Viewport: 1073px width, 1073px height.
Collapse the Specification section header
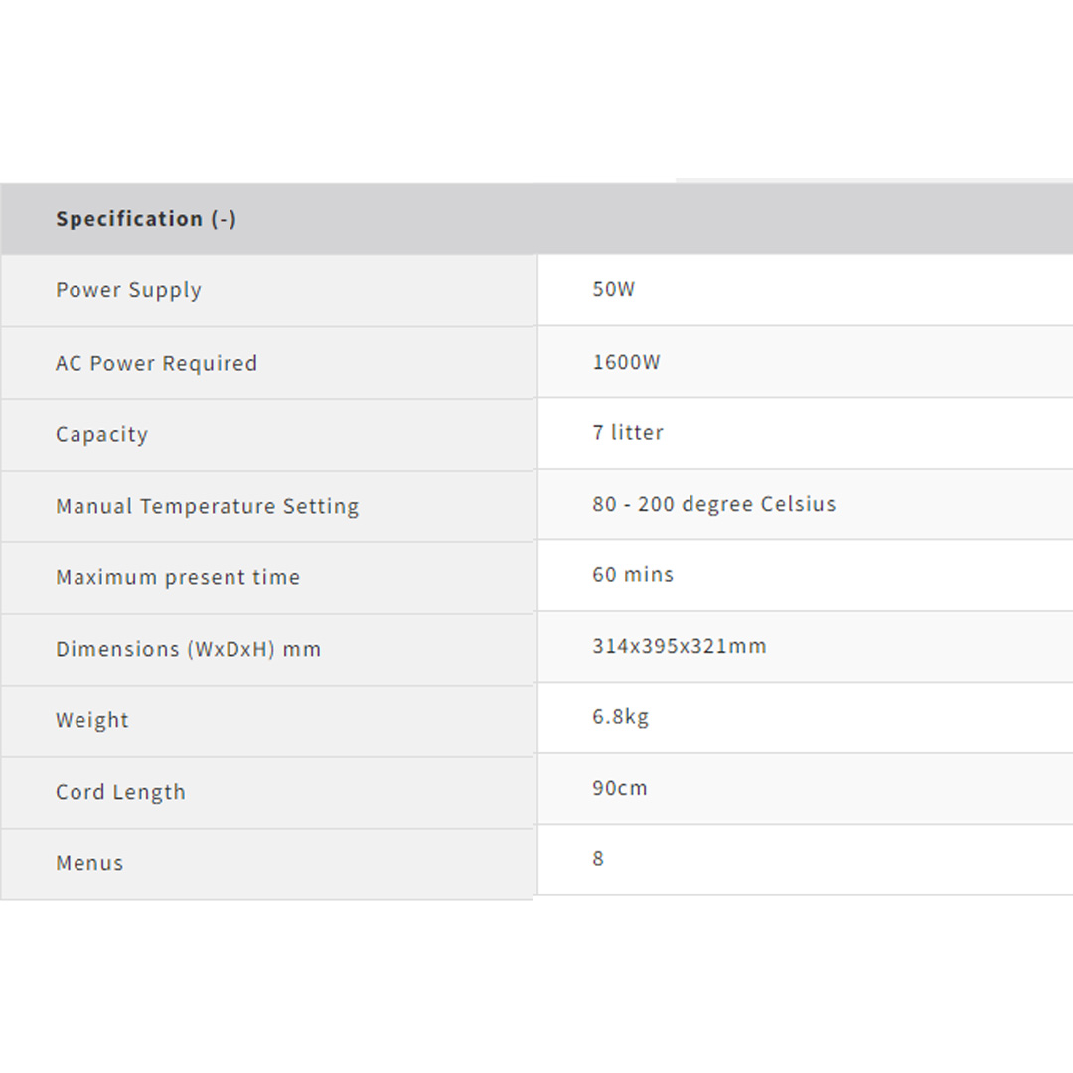point(129,219)
